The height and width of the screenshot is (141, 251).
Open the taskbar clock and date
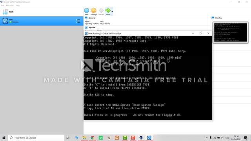[236, 137]
